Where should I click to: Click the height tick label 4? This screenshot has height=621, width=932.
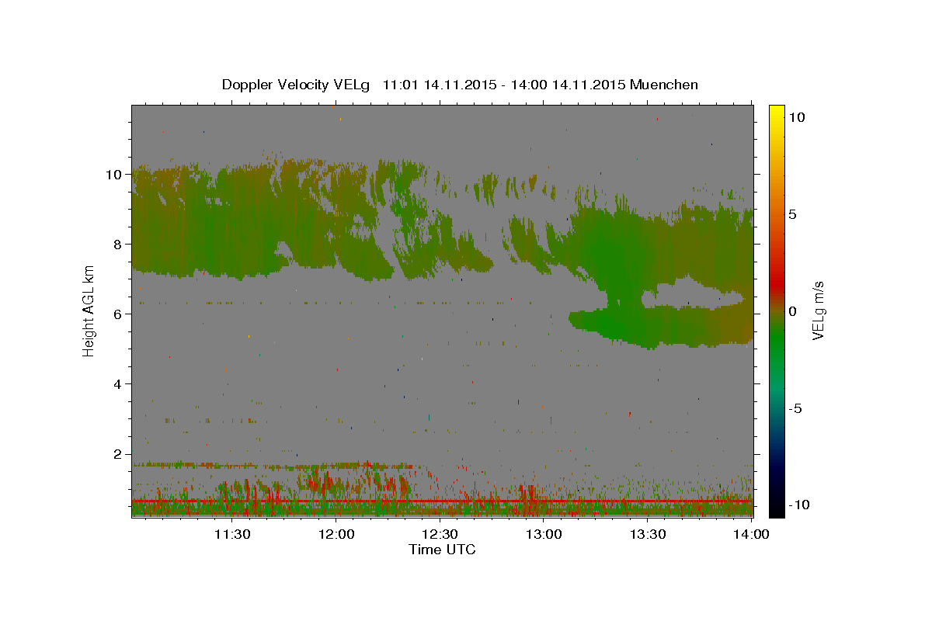(x=118, y=384)
